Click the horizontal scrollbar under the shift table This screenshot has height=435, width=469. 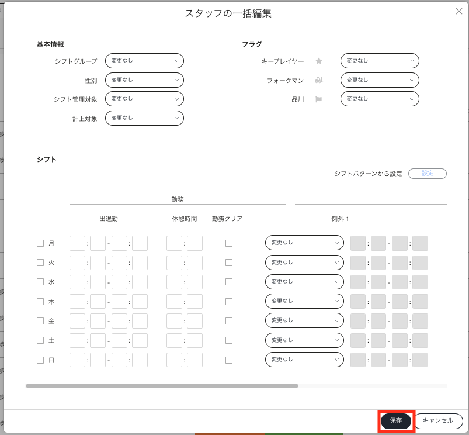162,386
